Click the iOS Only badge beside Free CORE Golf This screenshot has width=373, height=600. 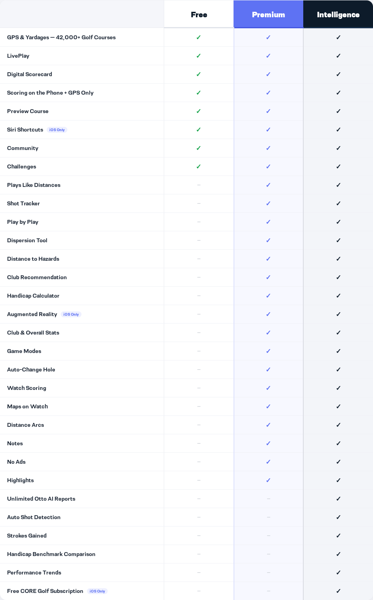pyautogui.click(x=97, y=591)
